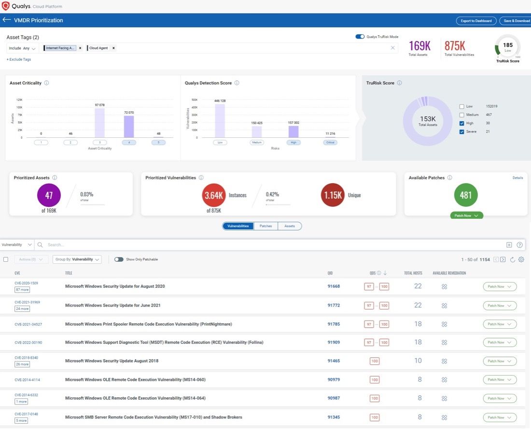The image size is (531, 430).
Task: Remove the Cloud Agent asset tag
Action: coord(113,48)
